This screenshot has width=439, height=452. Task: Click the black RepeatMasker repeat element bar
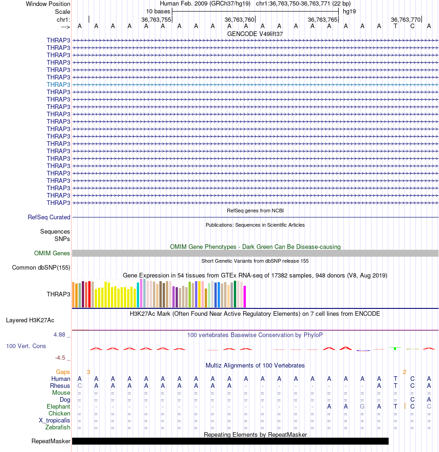(x=230, y=441)
